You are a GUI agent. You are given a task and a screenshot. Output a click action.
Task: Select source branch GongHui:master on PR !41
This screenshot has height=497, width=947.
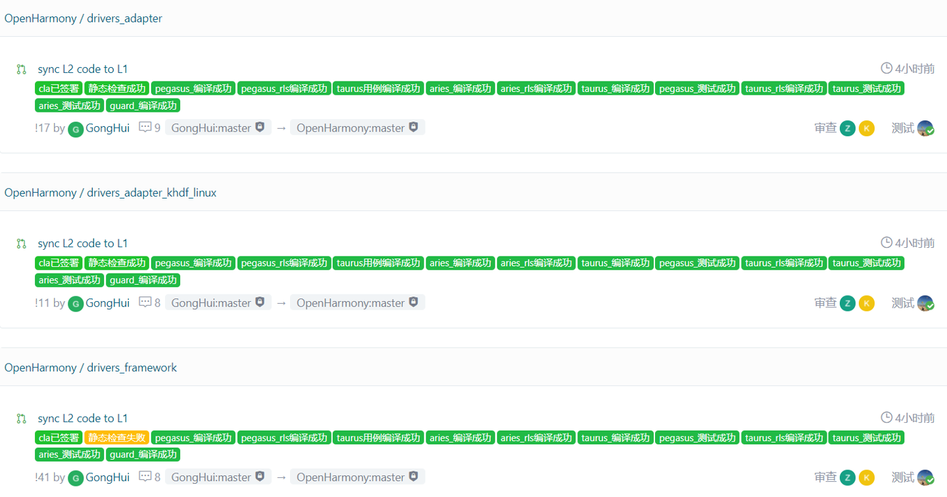[218, 477]
